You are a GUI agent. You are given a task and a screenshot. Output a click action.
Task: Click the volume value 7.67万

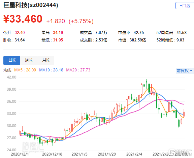pyautogui.click(x=101, y=33)
